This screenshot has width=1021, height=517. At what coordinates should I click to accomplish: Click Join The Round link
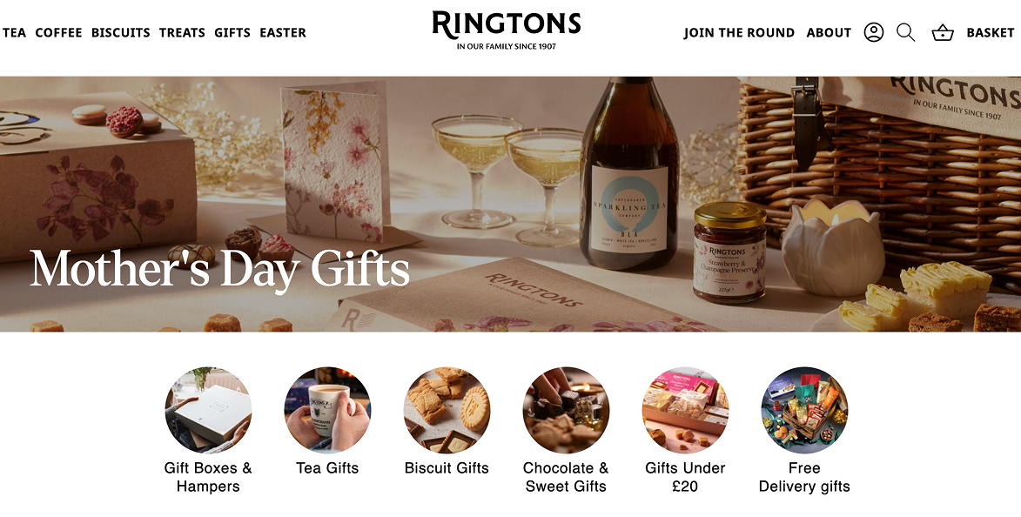click(739, 32)
